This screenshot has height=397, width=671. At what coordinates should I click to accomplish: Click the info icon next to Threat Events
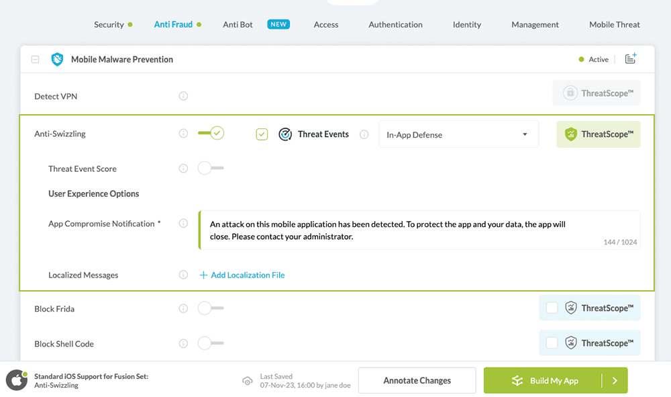[x=364, y=134]
